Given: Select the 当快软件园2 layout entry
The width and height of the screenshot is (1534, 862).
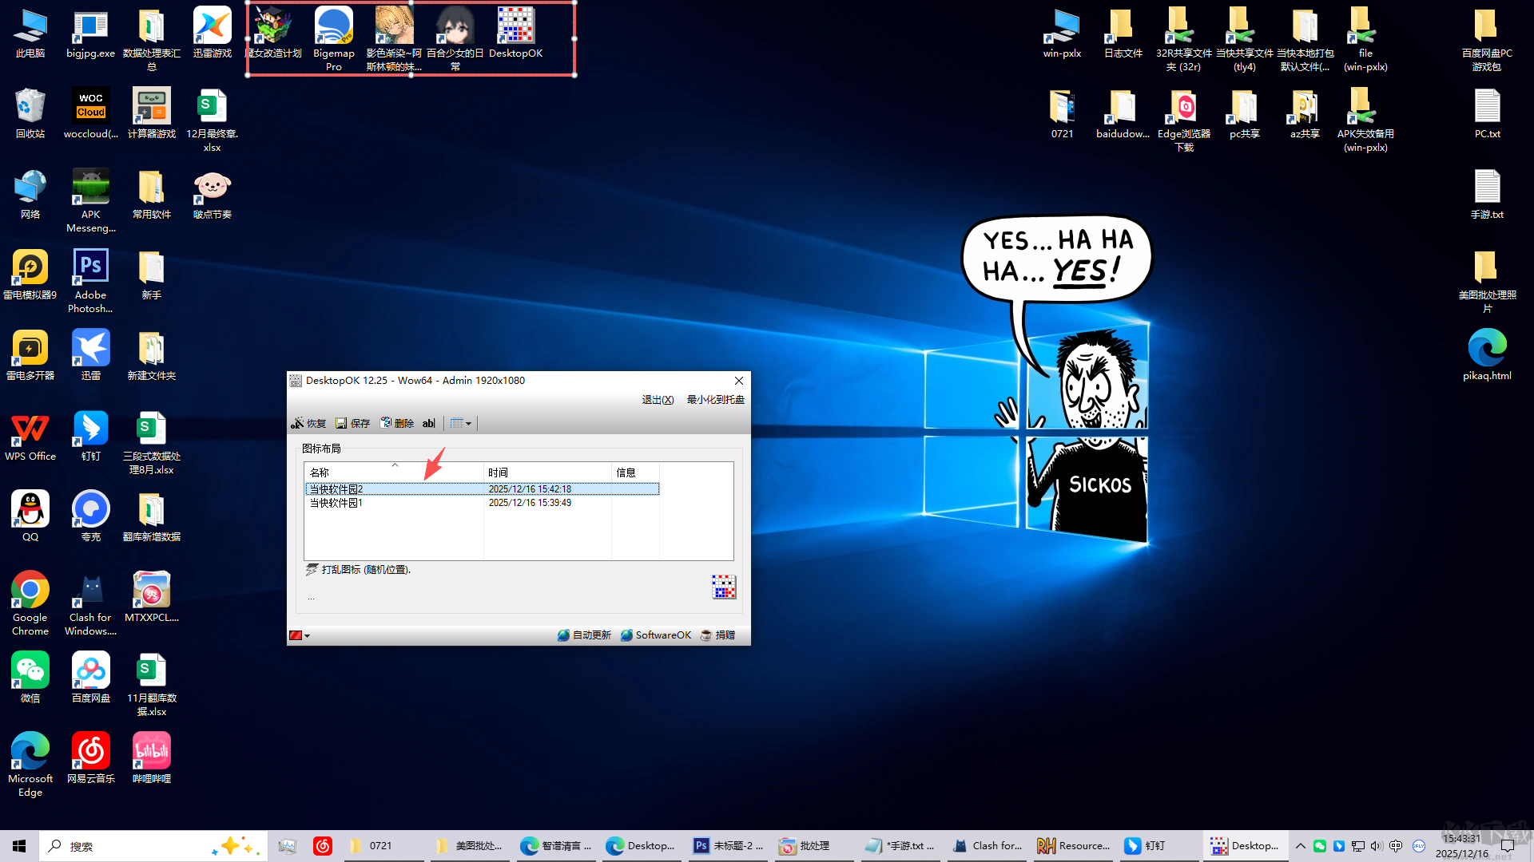Looking at the screenshot, I should (x=336, y=489).
